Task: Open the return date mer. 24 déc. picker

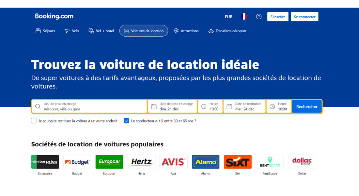Action: coord(244,106)
